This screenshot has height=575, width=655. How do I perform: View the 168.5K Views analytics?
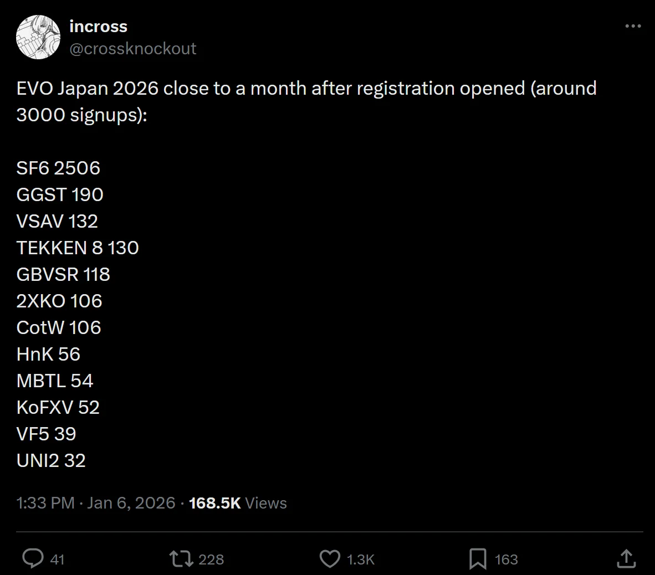coord(238,503)
